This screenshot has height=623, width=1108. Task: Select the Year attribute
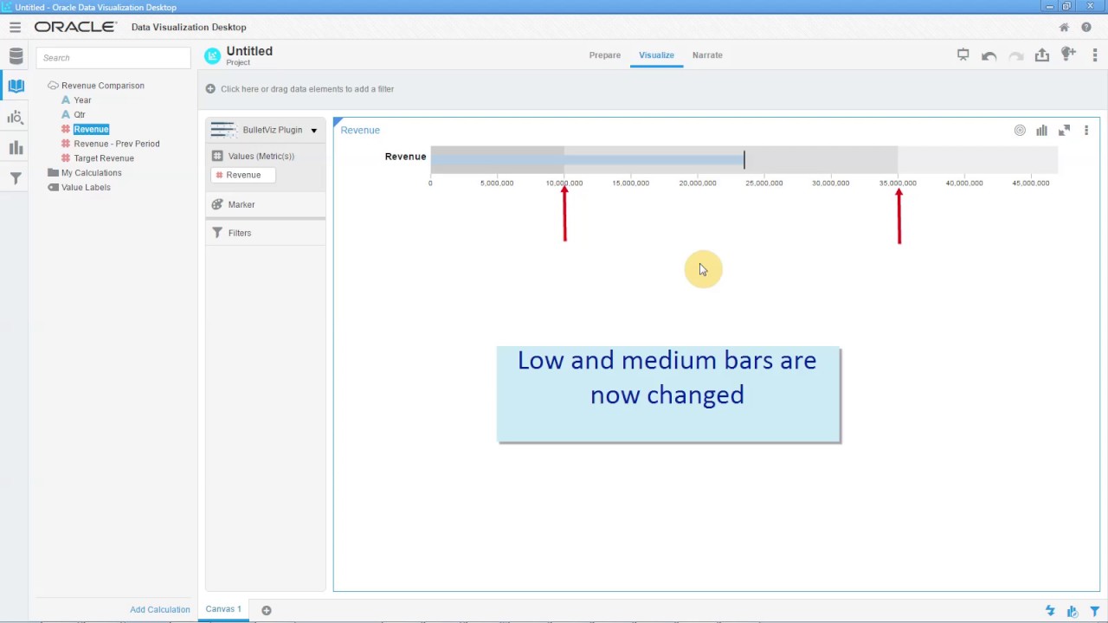[82, 100]
